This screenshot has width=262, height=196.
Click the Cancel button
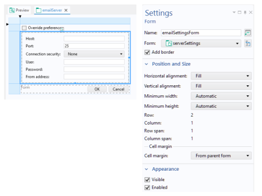(119, 89)
